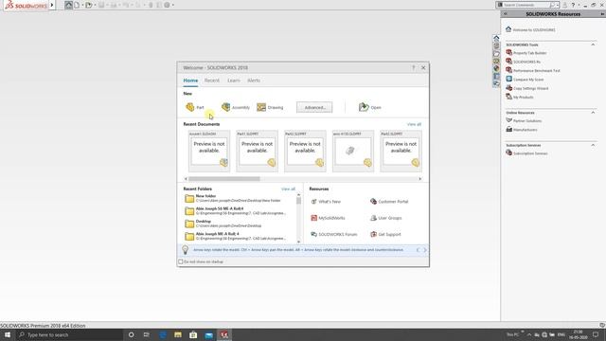This screenshot has height=341, width=606.
Task: Collapse the Online Resources section
Action: click(593, 113)
